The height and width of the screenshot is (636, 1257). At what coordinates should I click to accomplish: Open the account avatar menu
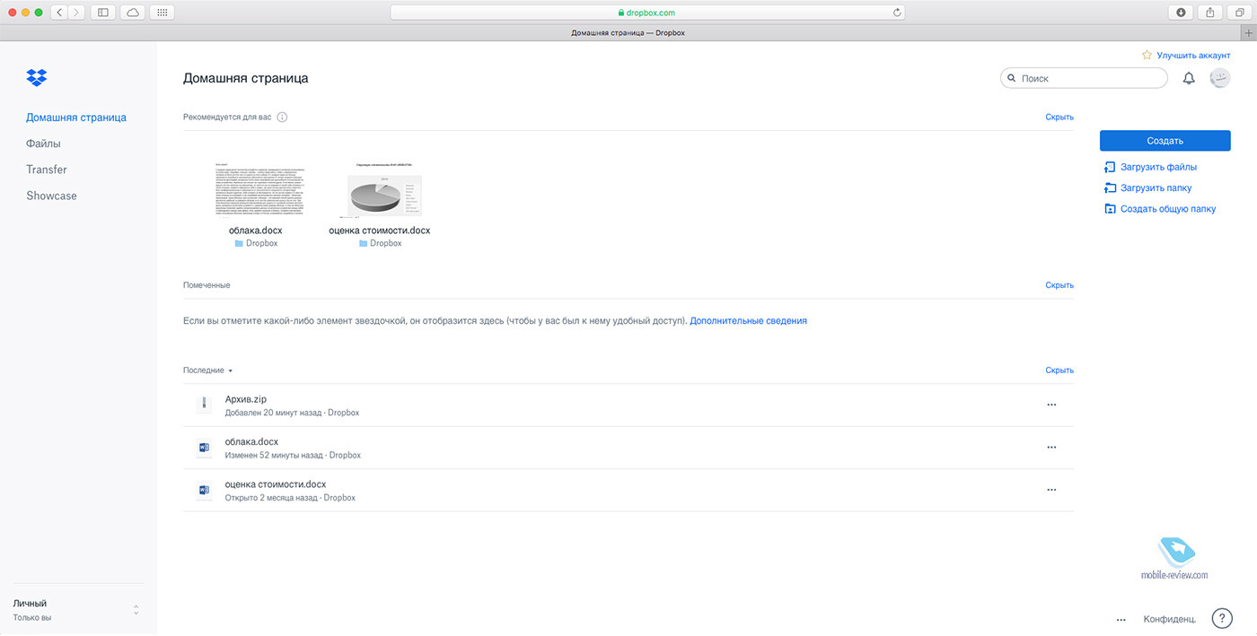click(x=1219, y=79)
